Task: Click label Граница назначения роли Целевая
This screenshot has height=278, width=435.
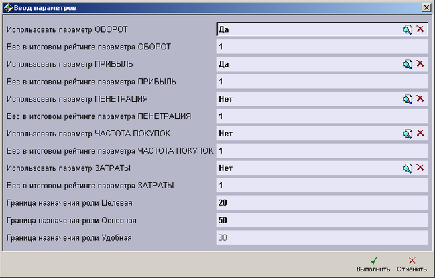Action: [x=69, y=203]
